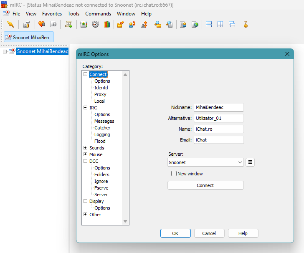
Task: Collapse the DCC category
Action: click(85, 161)
